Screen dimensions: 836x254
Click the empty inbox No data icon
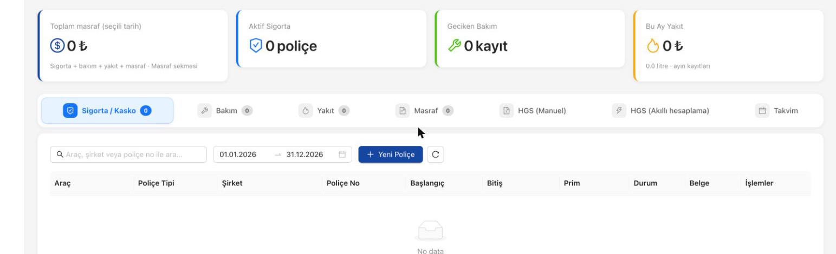click(431, 232)
